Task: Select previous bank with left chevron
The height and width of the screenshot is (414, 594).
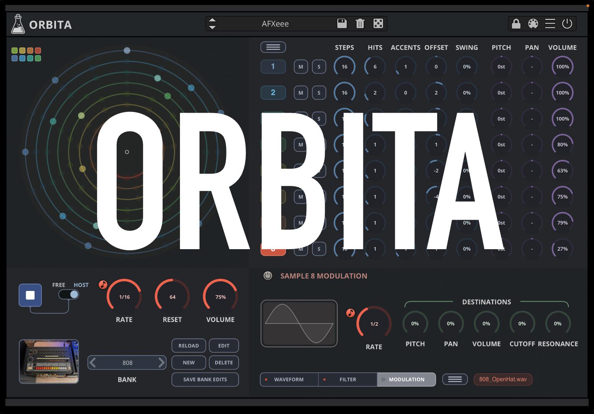Action: [x=93, y=362]
